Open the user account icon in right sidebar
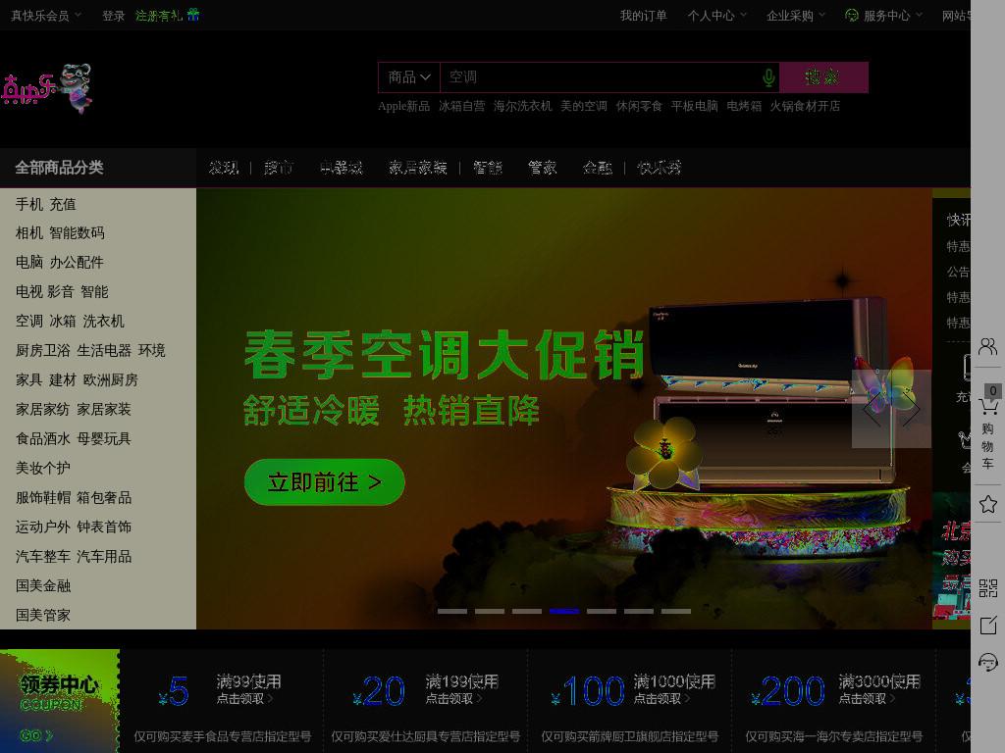 pyautogui.click(x=987, y=346)
